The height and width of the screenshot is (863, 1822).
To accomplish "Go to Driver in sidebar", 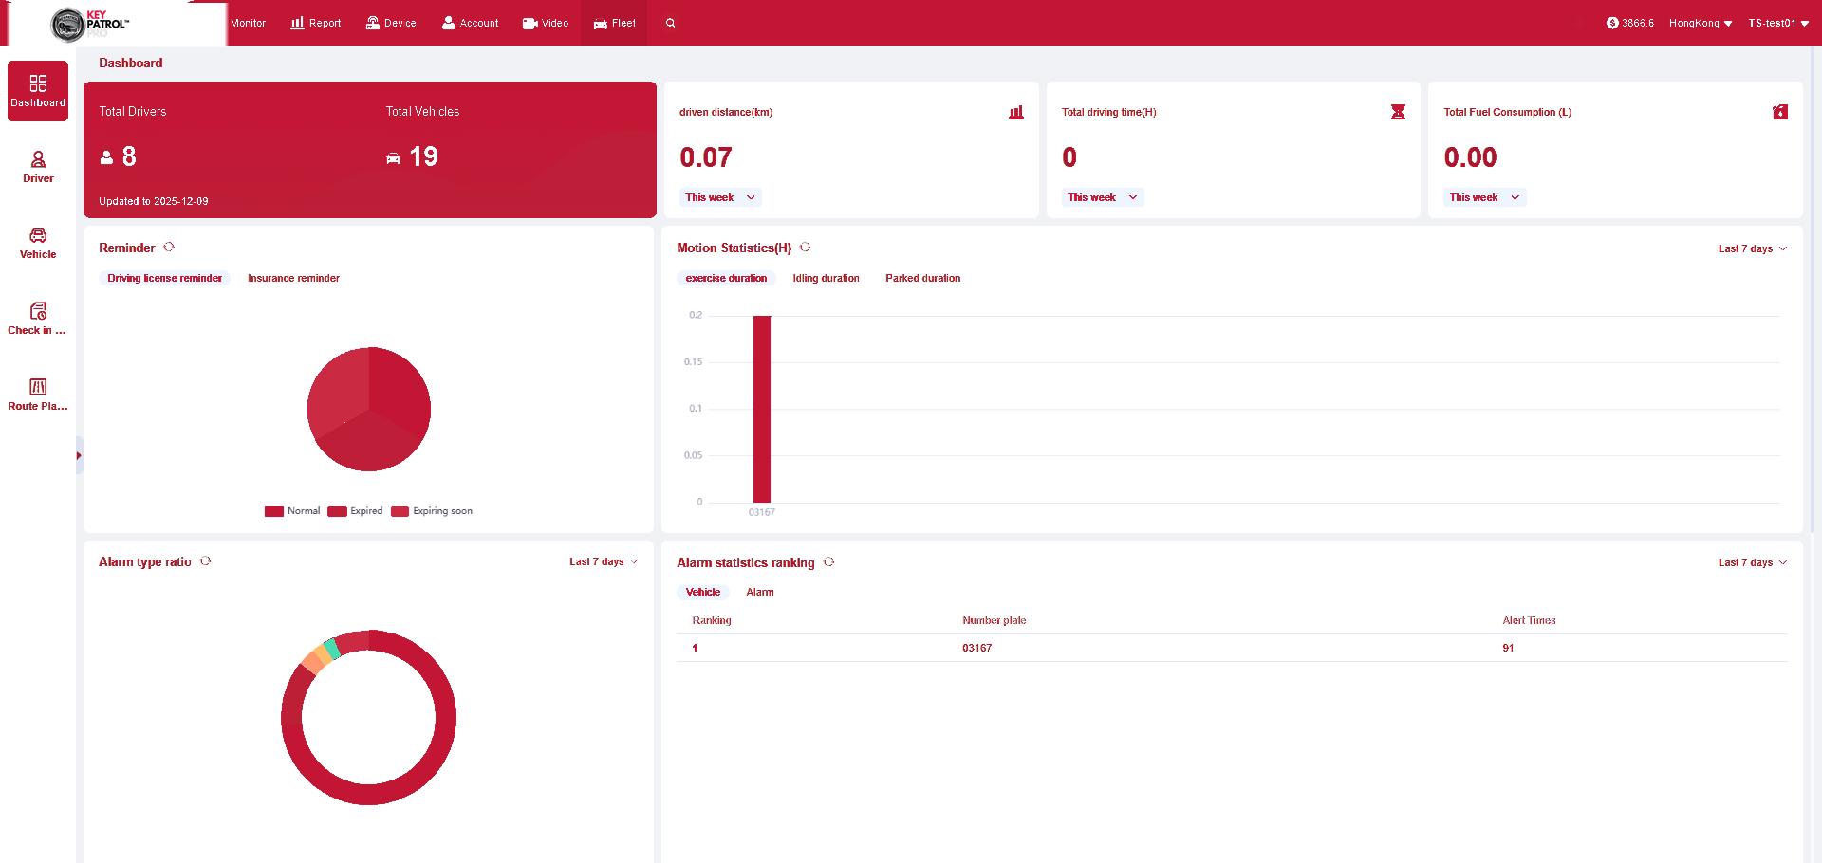I will (38, 167).
